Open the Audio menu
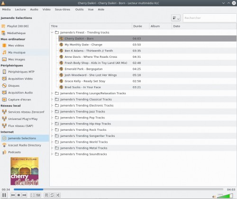 (x=34, y=9)
